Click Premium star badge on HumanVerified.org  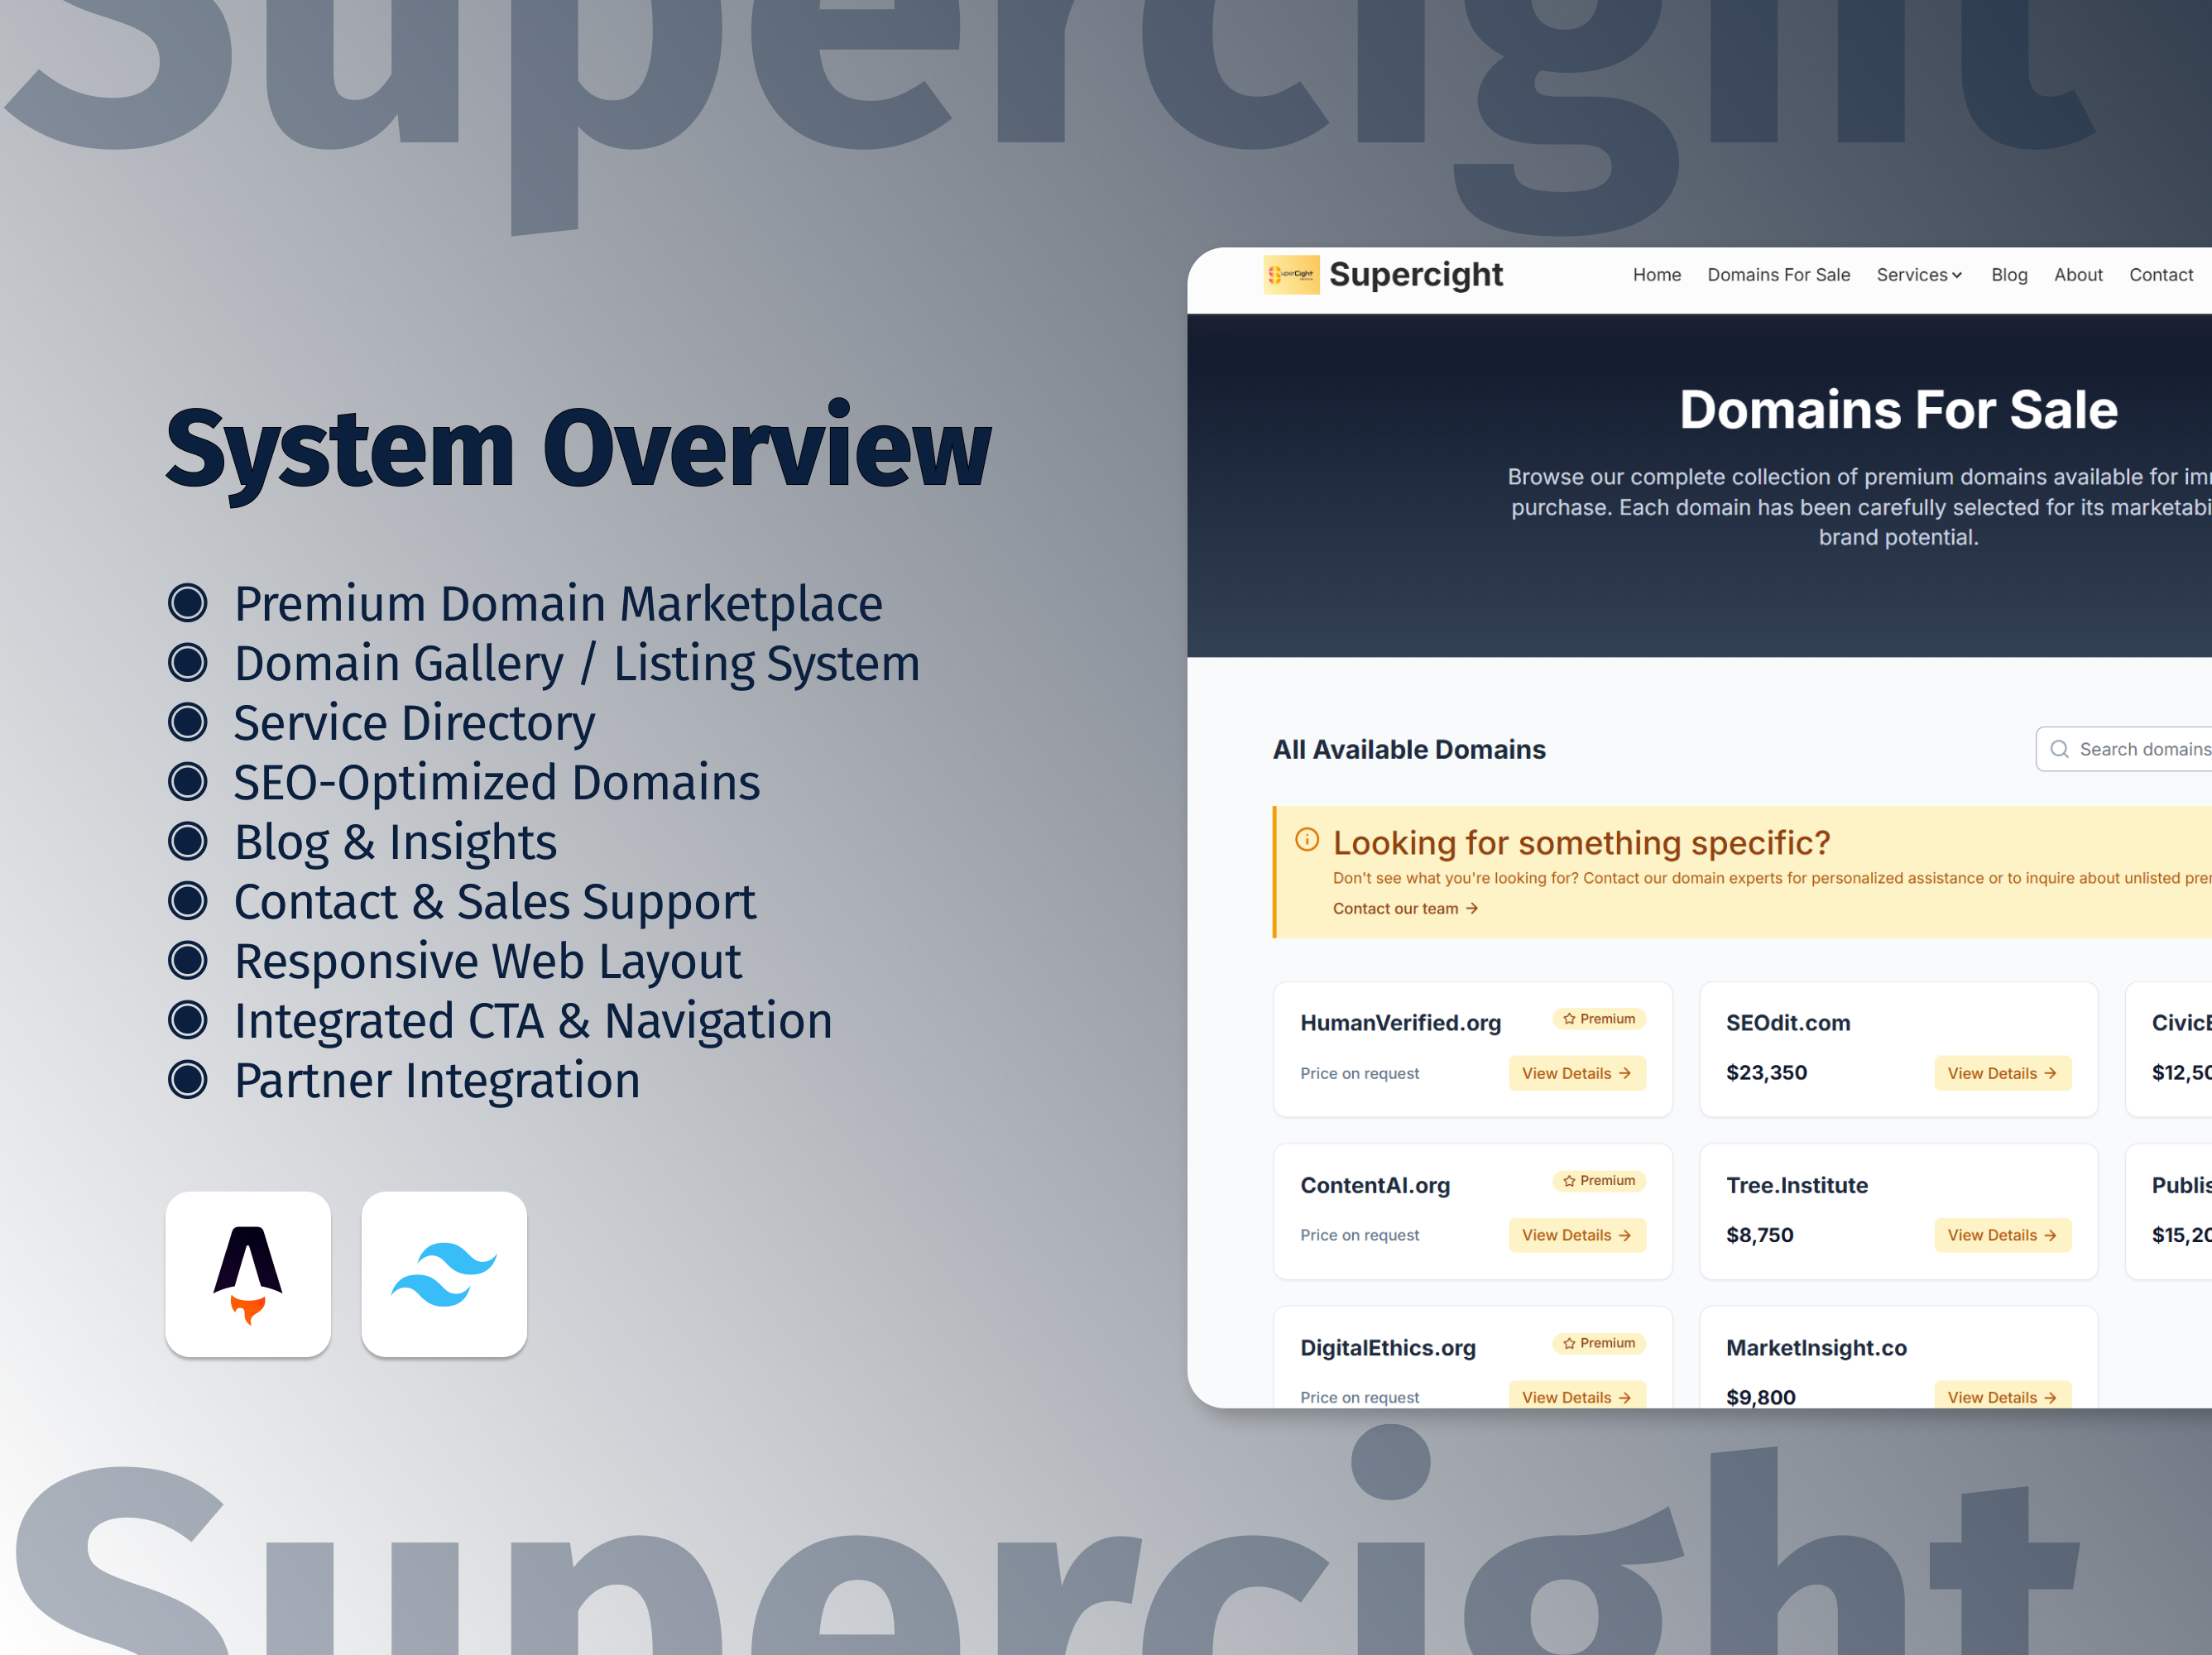coord(1598,1019)
